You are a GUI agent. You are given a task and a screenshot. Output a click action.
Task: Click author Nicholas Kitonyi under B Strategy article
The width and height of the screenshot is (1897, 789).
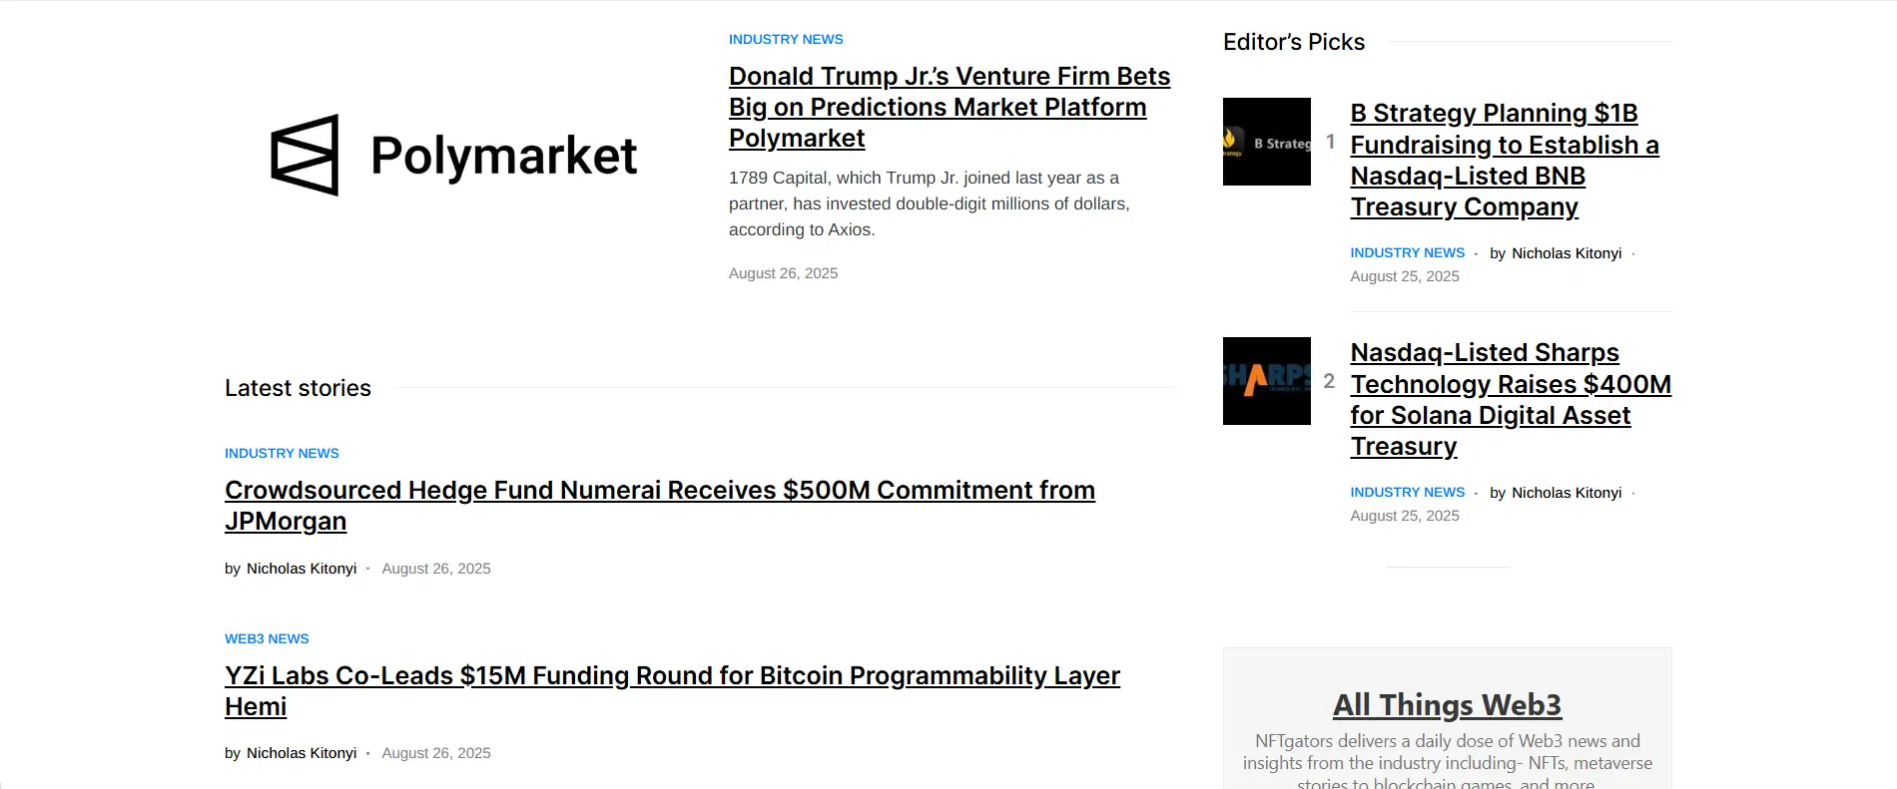(1566, 253)
